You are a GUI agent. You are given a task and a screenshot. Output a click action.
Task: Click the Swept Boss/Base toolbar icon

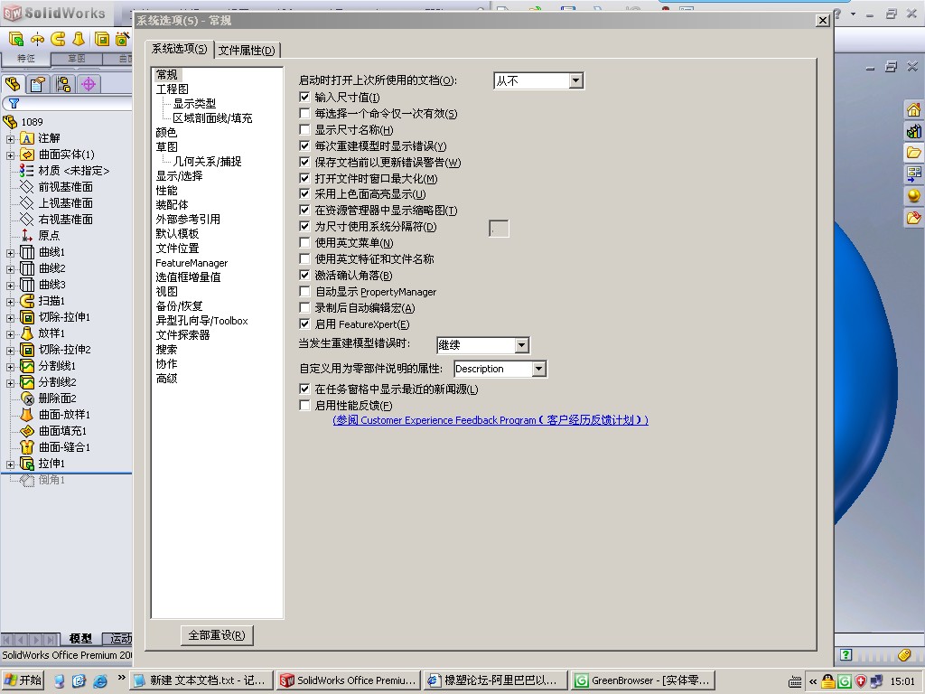(58, 40)
